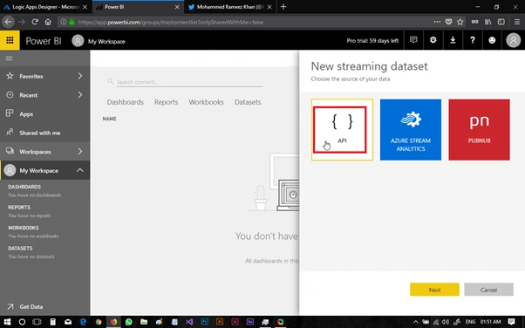Click Pro trial 59 days left text
Viewport: 525px width, 328px height.
pos(372,40)
